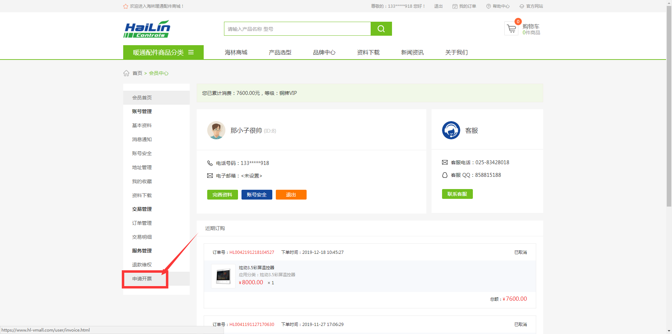Click the user avatar picture
The image size is (672, 334).
click(216, 130)
